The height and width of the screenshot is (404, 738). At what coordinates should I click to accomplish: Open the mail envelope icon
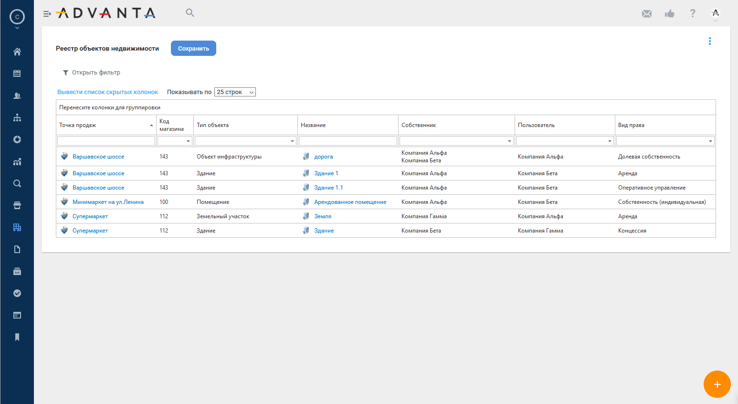point(647,13)
